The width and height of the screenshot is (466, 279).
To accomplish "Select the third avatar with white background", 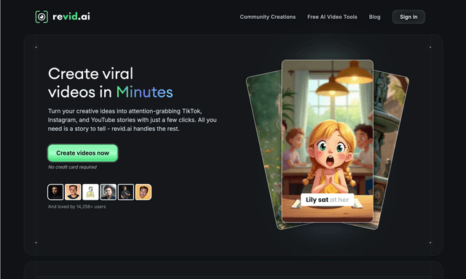I will pos(90,192).
